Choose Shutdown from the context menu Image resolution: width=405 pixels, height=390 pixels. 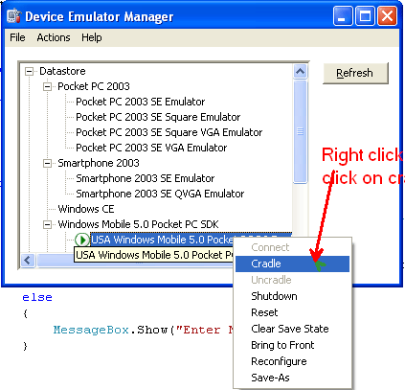click(292, 296)
